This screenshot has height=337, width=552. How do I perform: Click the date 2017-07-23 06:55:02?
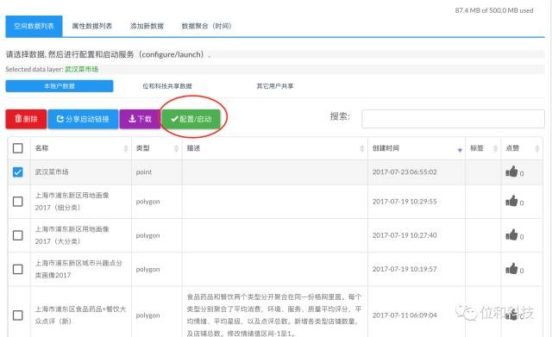coord(405,172)
